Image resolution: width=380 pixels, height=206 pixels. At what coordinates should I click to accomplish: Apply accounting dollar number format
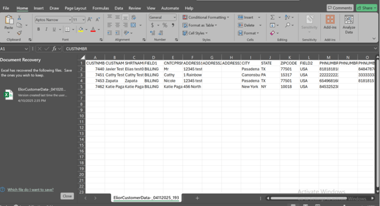pos(152,25)
